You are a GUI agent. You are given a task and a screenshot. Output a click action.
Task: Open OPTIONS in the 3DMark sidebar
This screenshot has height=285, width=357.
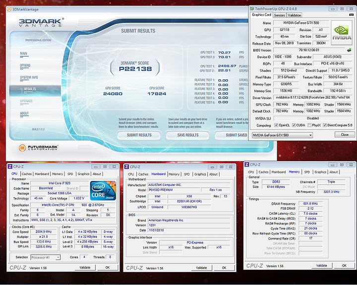25,65
